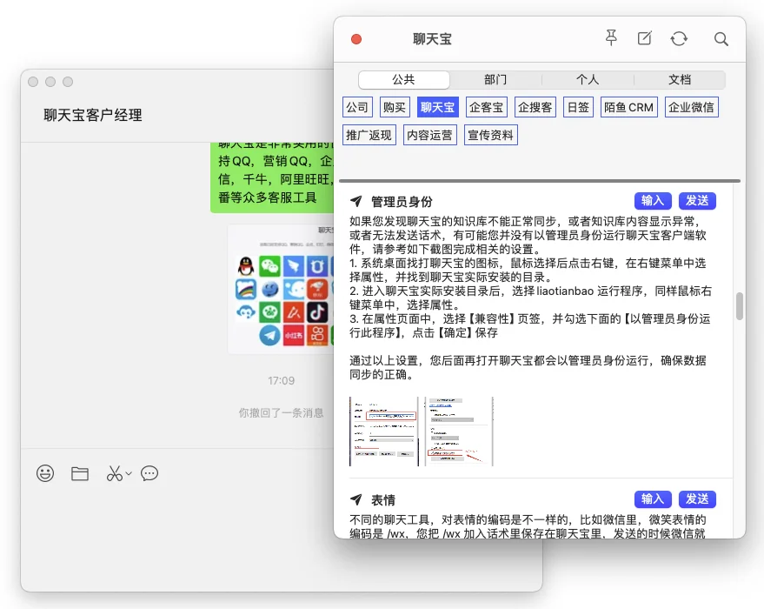Click the sync refresh icon in 聊天宝
The height and width of the screenshot is (609, 764).
tap(679, 38)
